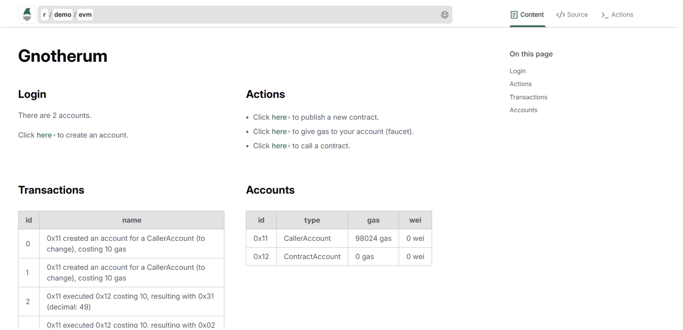
Task: Click the globe network icon in address bar
Action: [444, 15]
